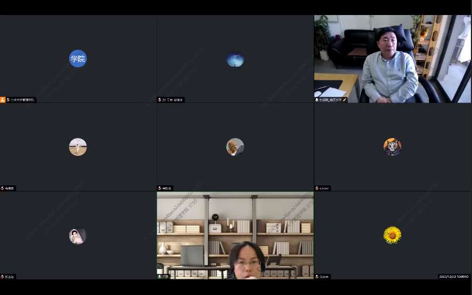This screenshot has width=472, height=295.
Task: Click the mic icon under the night sky avatar tile
Action: coord(160,100)
